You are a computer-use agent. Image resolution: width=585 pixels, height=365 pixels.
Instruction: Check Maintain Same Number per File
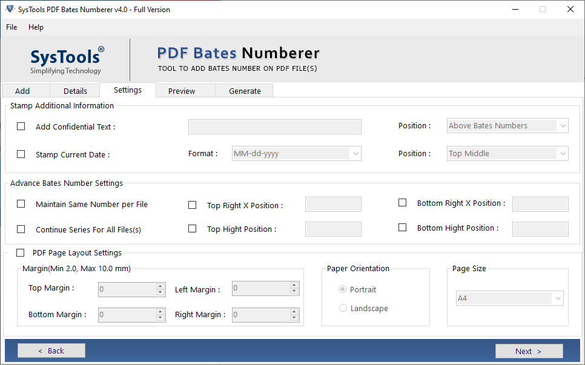[21, 204]
